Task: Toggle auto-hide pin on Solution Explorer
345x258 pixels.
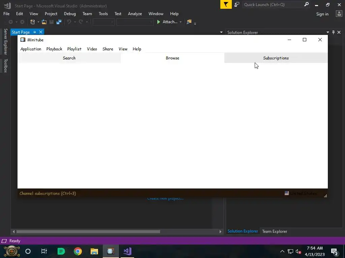Action: [333, 32]
